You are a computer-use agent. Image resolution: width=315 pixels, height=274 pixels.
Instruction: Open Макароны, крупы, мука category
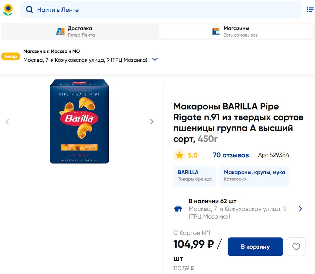[x=254, y=176]
